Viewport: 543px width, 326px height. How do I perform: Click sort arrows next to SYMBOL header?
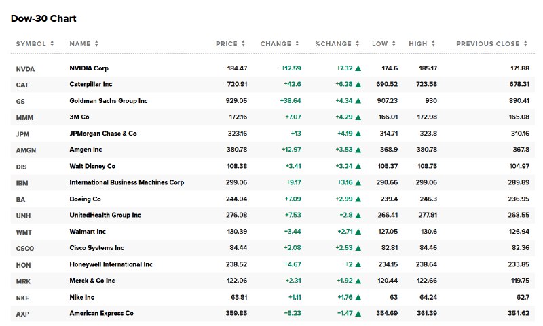coord(52,44)
